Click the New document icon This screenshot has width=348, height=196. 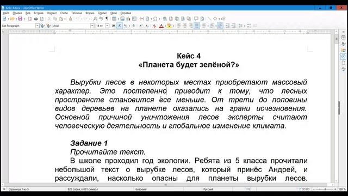tap(4, 19)
